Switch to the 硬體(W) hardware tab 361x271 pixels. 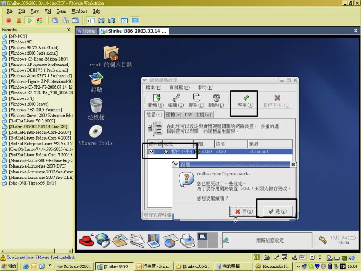pyautogui.click(x=174, y=115)
